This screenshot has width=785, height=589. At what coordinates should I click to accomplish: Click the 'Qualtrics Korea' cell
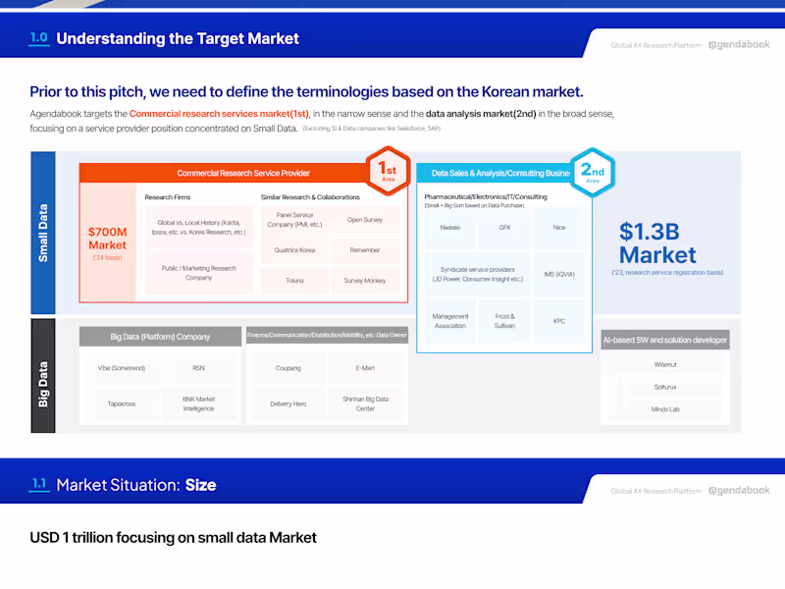coord(294,250)
